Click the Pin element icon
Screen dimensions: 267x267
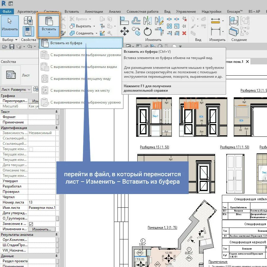click(184, 26)
